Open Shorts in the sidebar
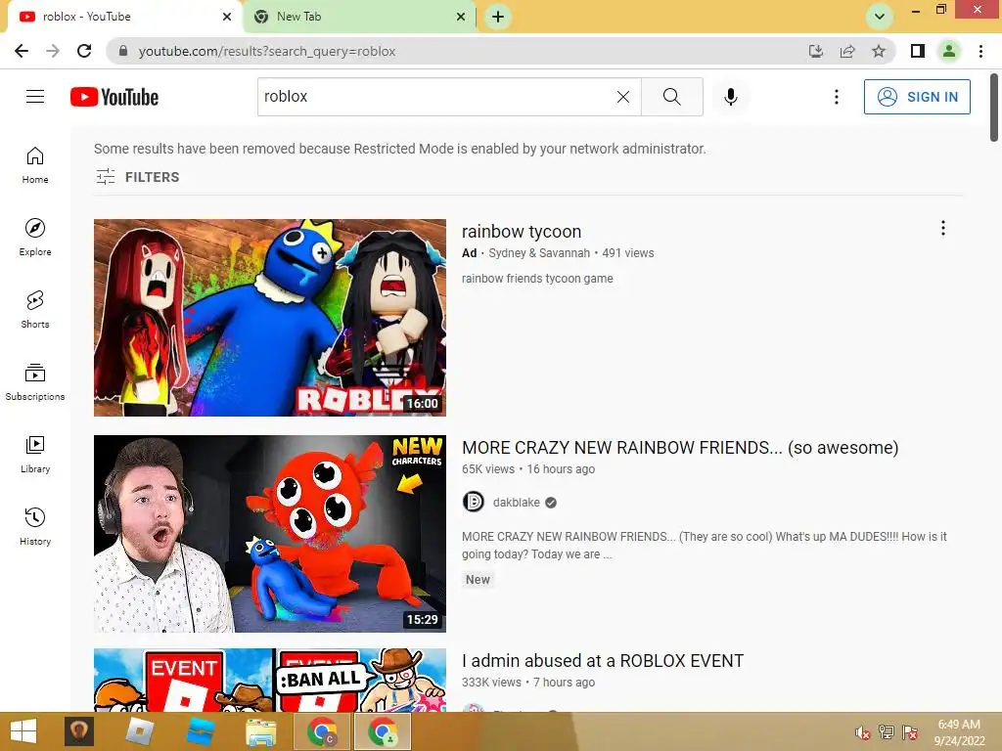The height and width of the screenshot is (751, 1002). click(35, 310)
